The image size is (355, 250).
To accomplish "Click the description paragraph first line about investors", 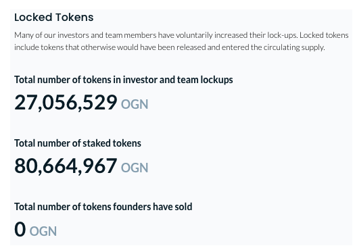I will [x=181, y=35].
